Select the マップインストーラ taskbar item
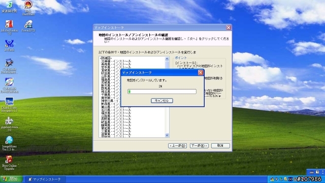325x183 pixels. [x=45, y=179]
